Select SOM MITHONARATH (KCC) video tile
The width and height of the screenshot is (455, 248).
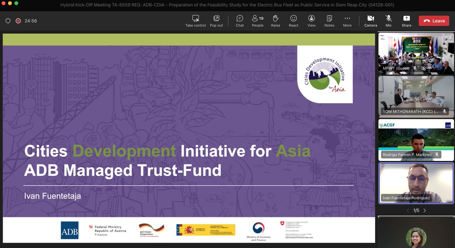point(416,97)
